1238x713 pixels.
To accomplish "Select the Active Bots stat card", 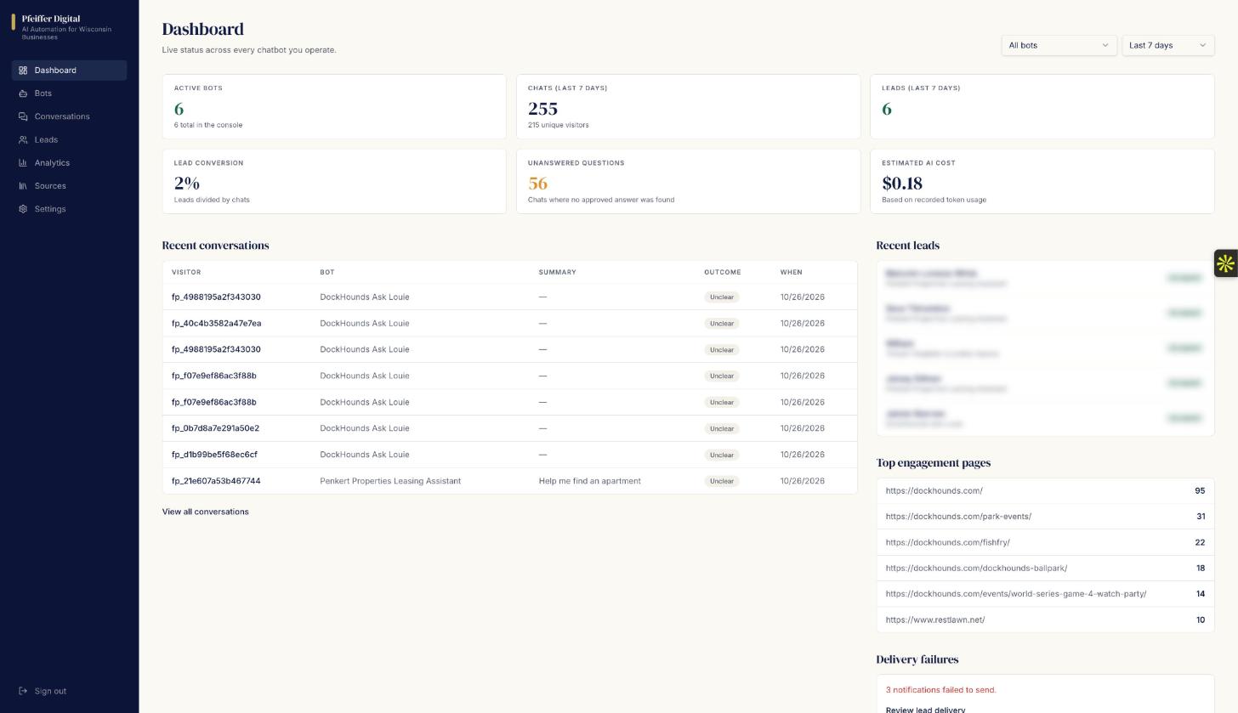I will coord(334,107).
